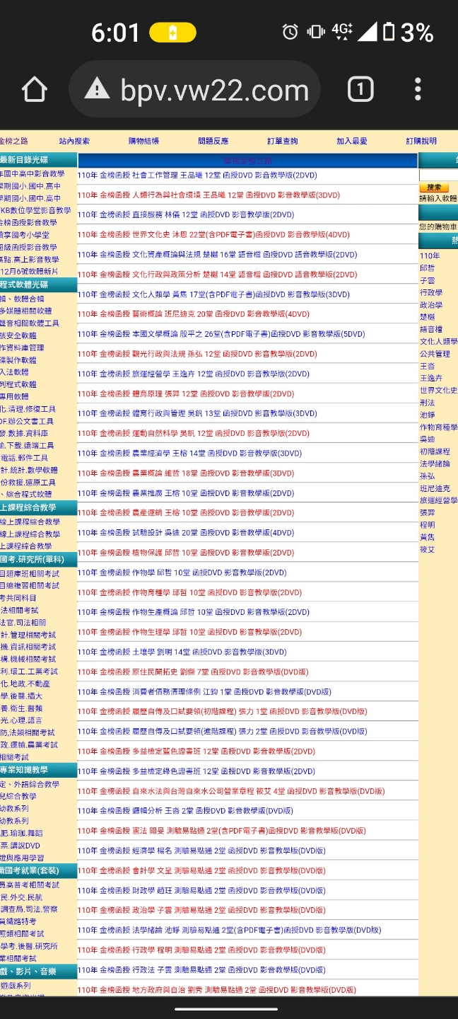Open 觀光行政與法規 孫弘 12堂 link

(x=197, y=354)
